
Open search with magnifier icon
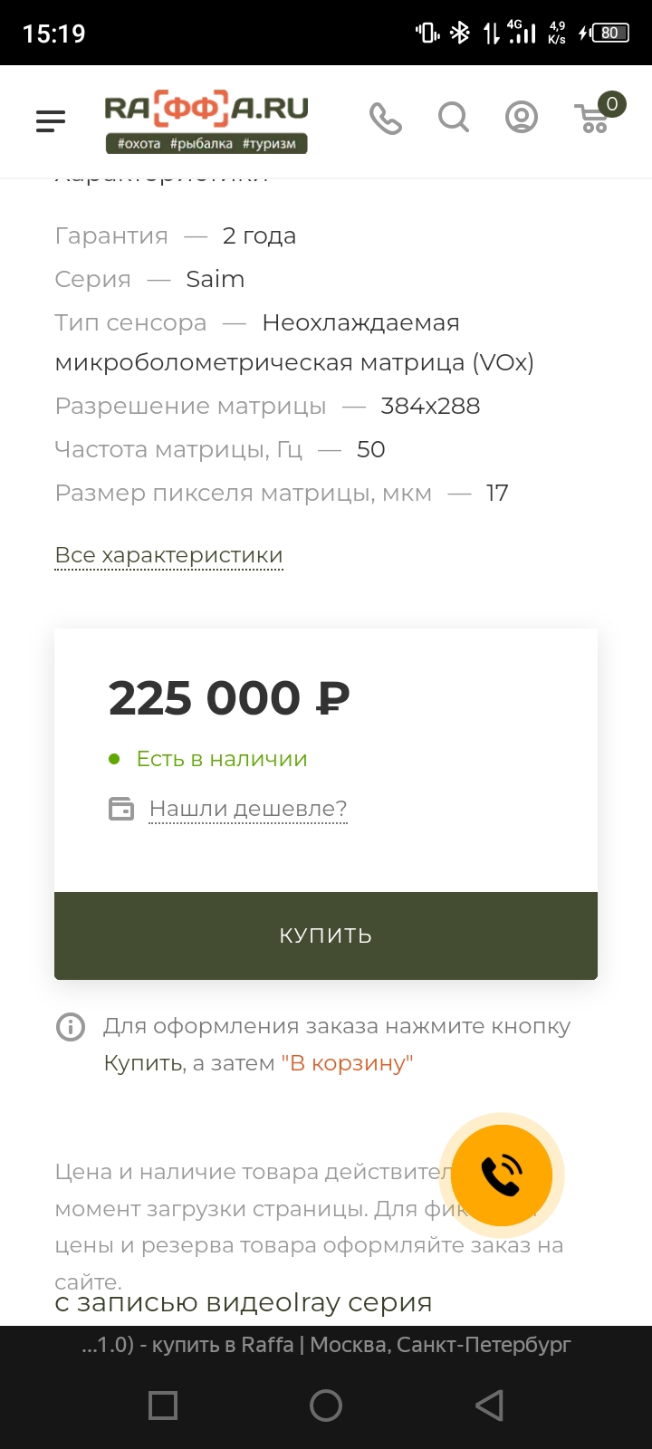pos(454,117)
